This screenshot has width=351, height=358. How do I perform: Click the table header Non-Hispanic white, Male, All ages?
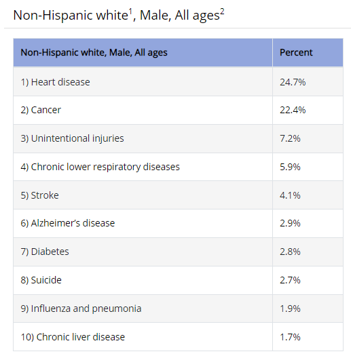click(x=94, y=52)
